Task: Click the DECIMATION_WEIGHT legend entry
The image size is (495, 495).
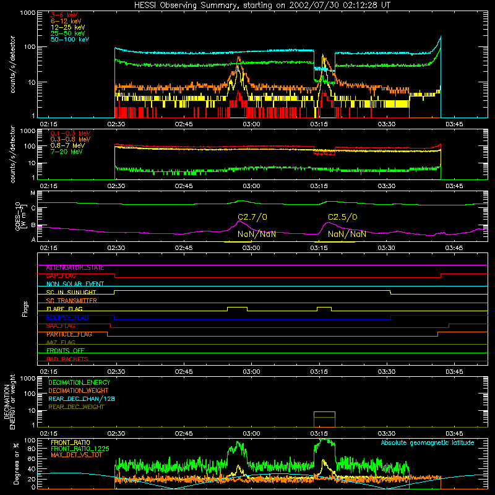Action: click(x=79, y=390)
